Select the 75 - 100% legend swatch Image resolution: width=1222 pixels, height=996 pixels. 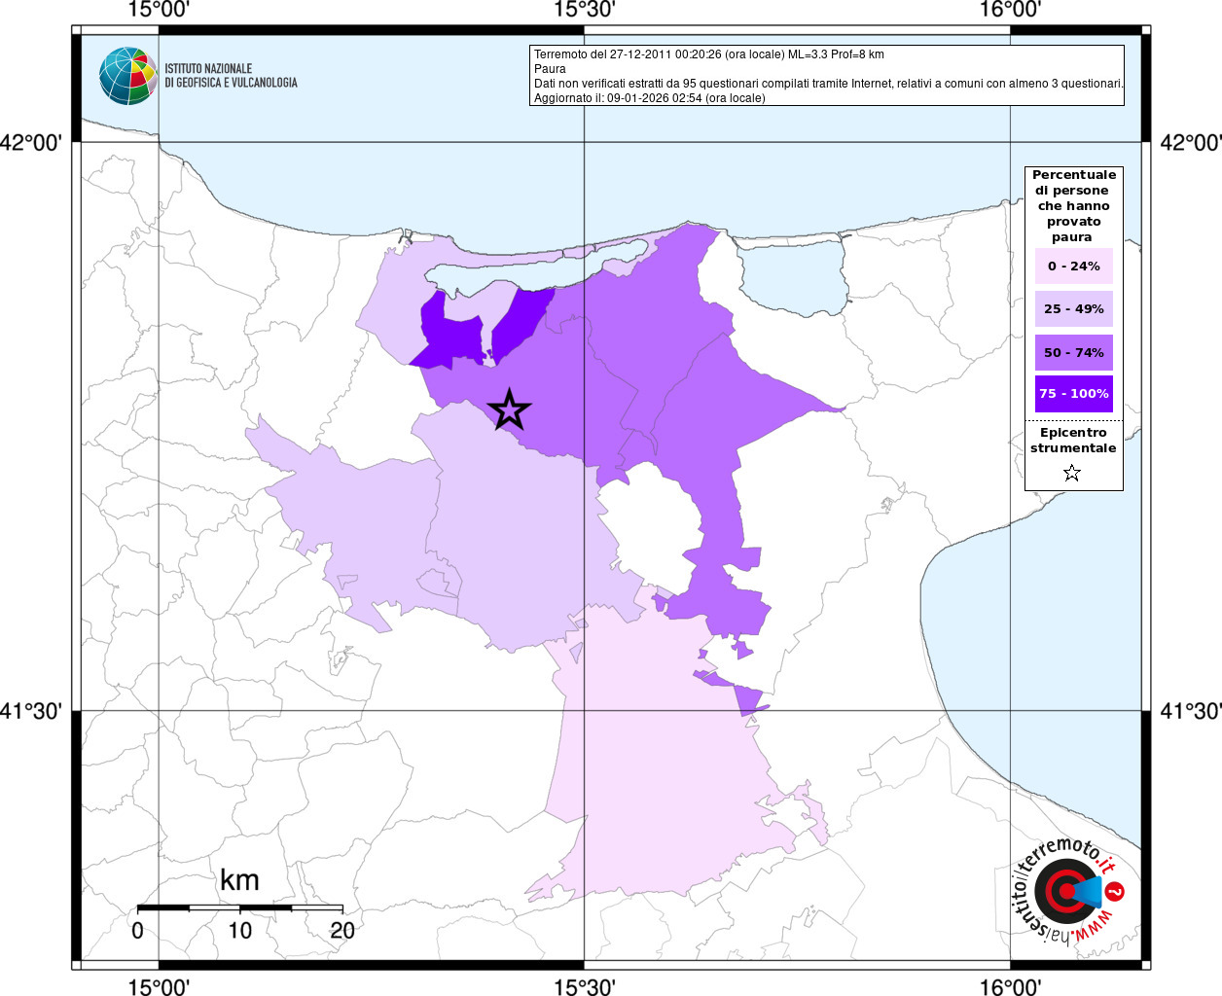pyautogui.click(x=1073, y=394)
